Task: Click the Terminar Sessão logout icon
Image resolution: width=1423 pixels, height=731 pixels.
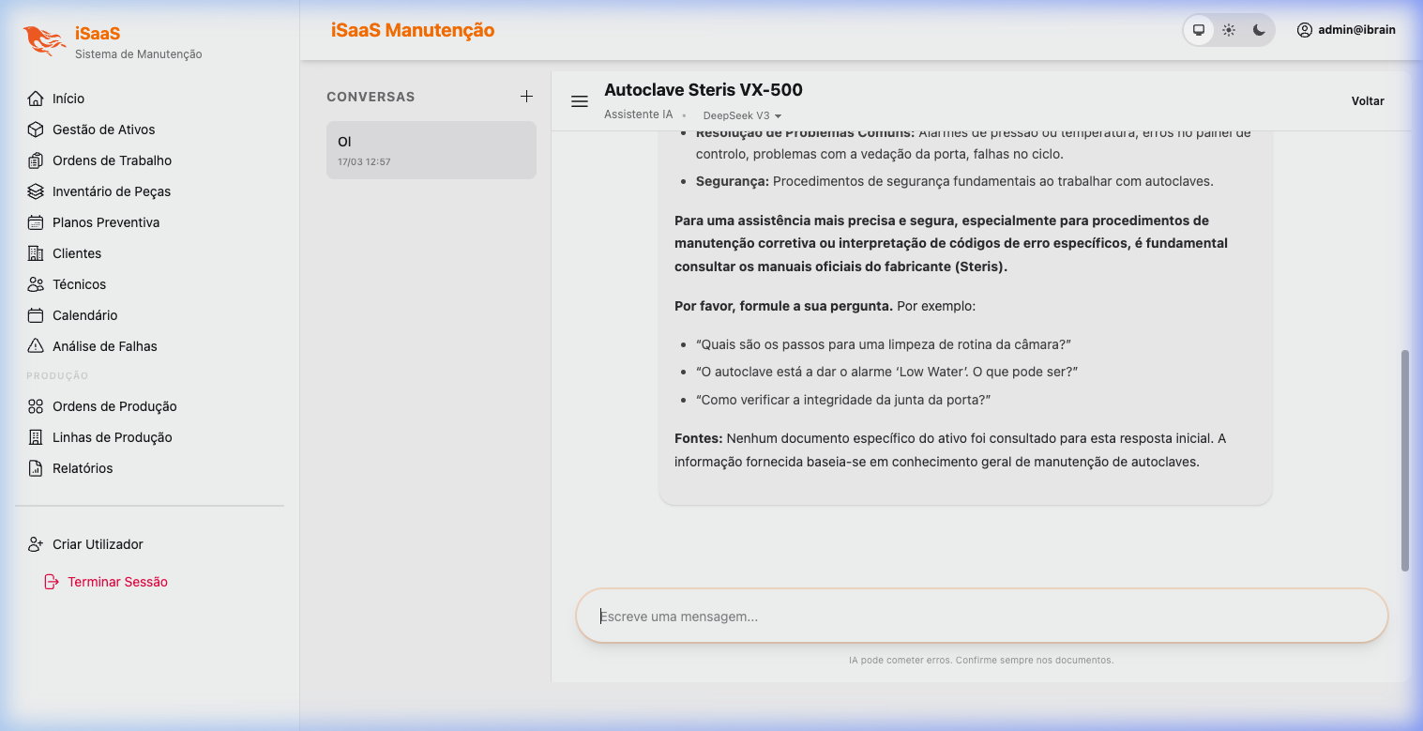Action: pyautogui.click(x=52, y=582)
